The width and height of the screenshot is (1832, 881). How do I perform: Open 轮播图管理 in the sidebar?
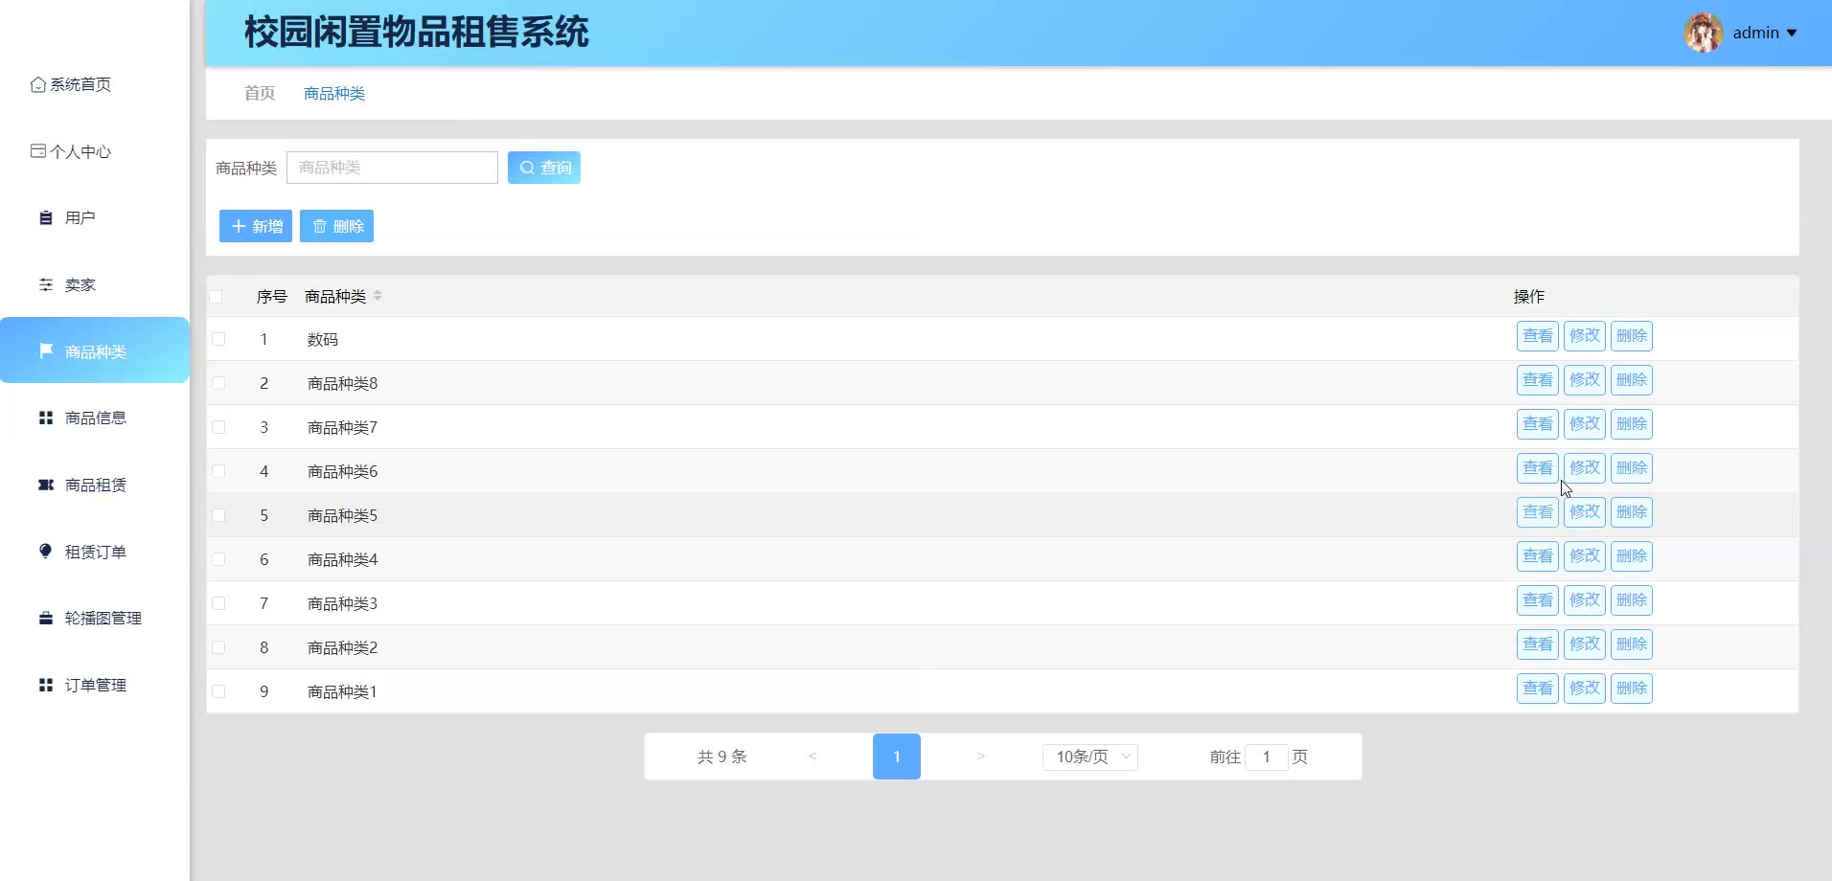pyautogui.click(x=95, y=618)
